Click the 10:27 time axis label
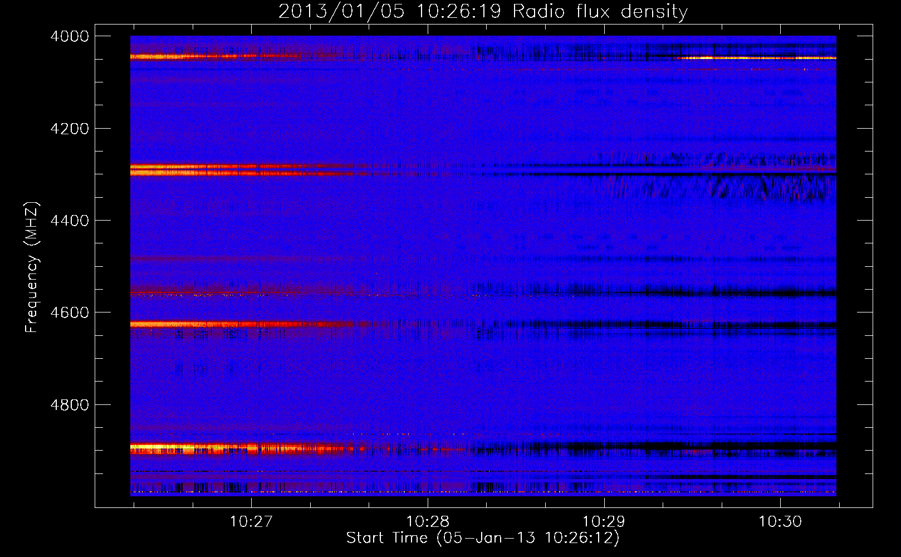This screenshot has width=901, height=557. click(x=251, y=521)
